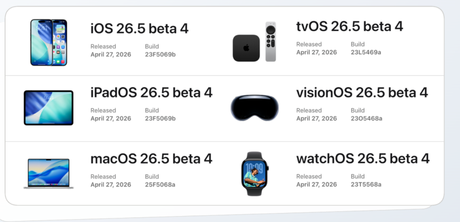460x222 pixels.
Task: Select the macOS 26.5 beta 4 heading
Action: pos(151,159)
